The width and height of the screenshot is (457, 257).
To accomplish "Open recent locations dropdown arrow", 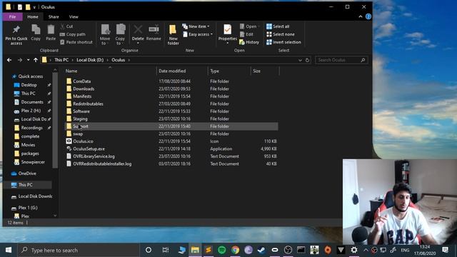I will tap(28, 60).
